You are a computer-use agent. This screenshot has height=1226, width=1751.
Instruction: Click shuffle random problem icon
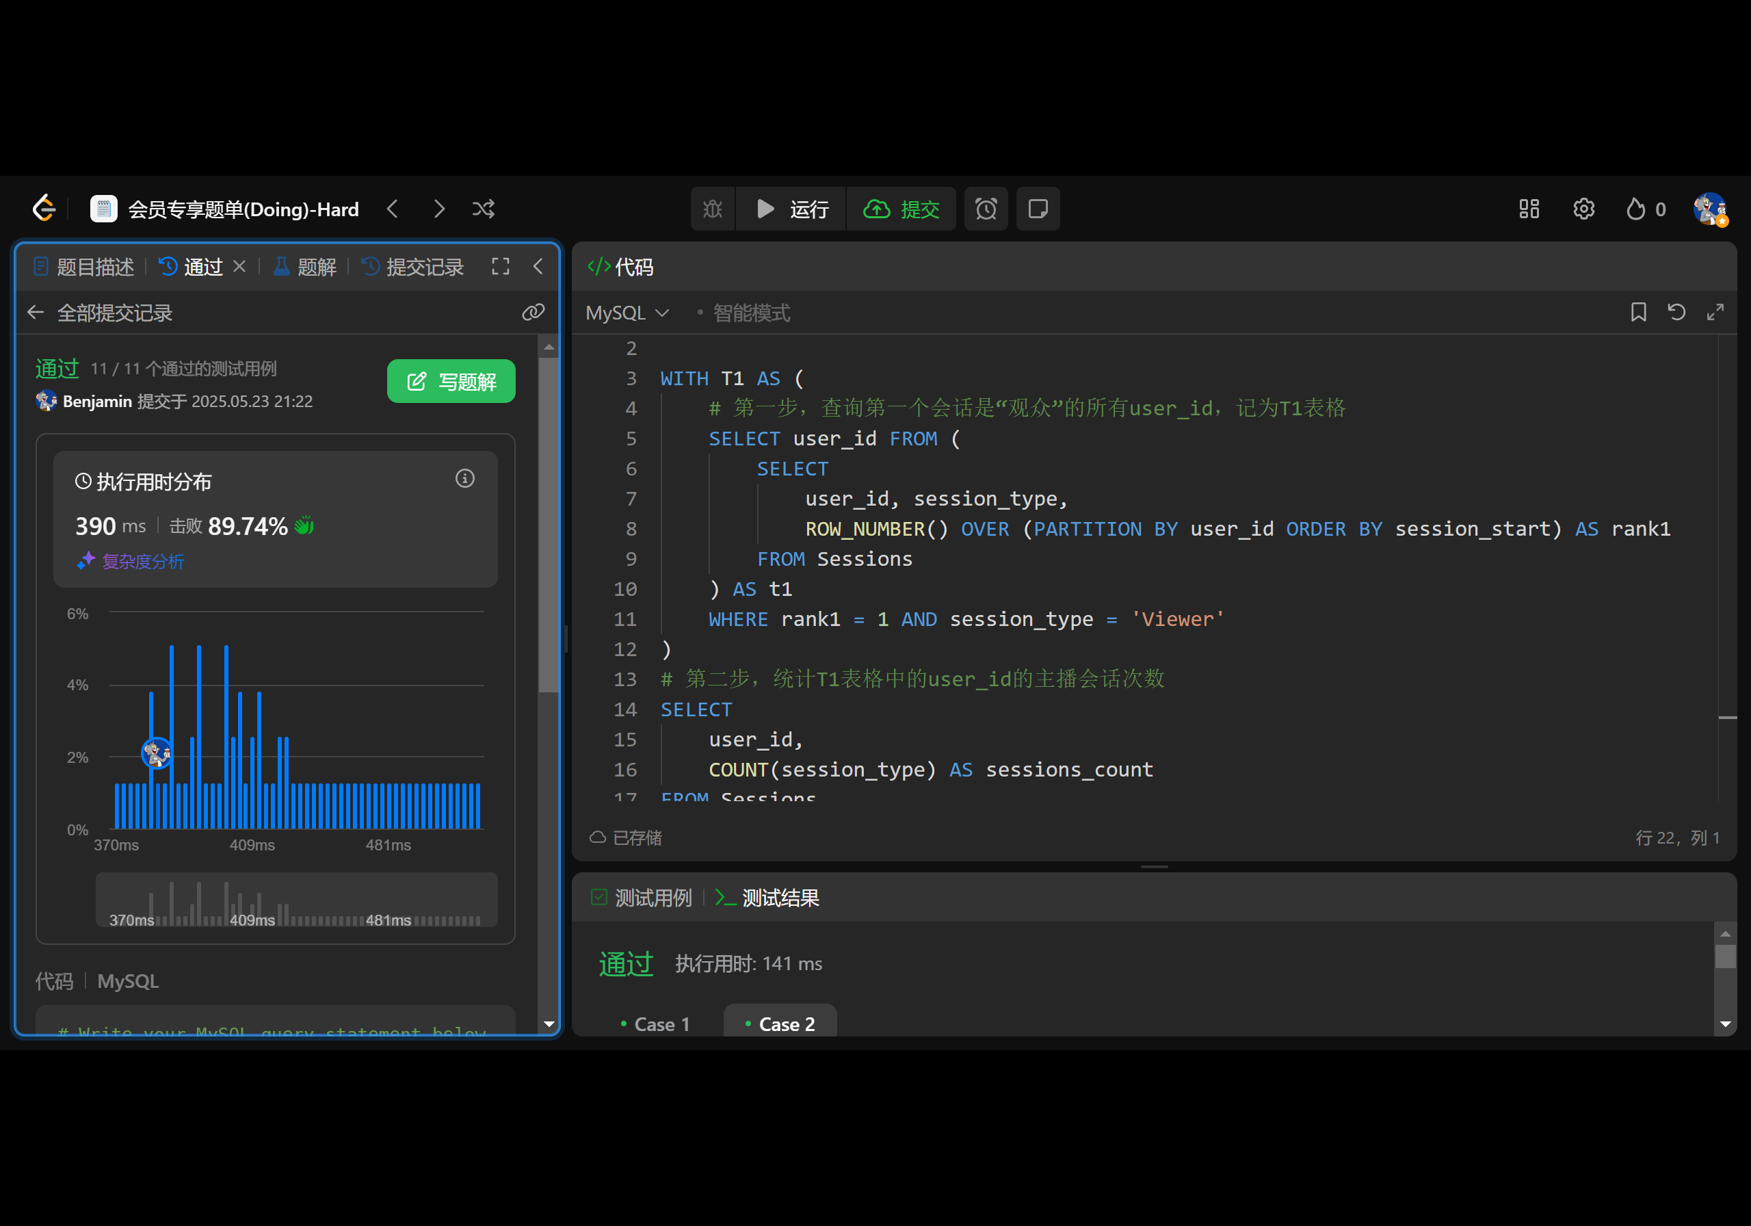484,209
